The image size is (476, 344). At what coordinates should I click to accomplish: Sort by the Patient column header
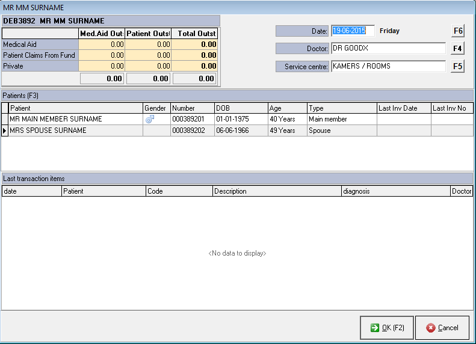[75, 108]
